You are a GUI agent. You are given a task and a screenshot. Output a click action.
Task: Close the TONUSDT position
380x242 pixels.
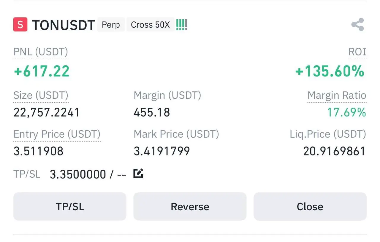pos(310,206)
